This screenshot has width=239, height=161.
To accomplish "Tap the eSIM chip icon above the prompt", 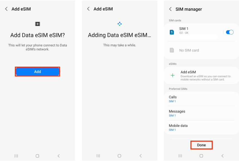I will pyautogui.click(x=38, y=24).
